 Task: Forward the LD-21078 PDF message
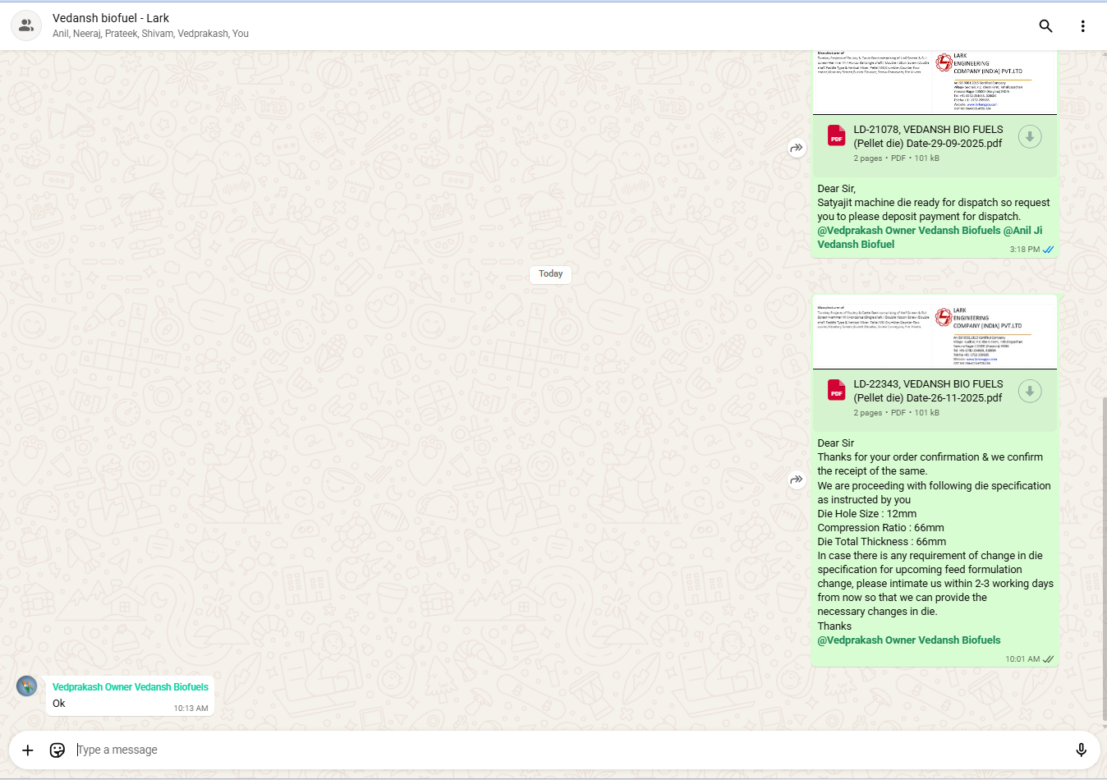(797, 149)
